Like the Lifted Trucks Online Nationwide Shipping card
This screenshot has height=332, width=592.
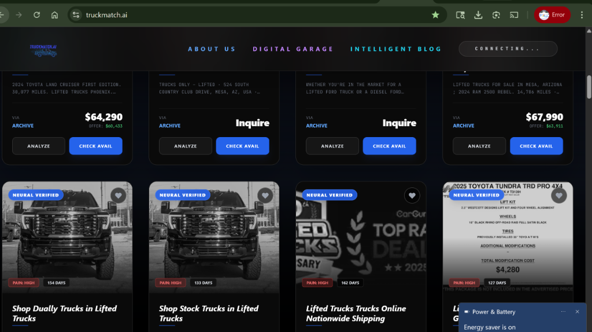click(412, 195)
